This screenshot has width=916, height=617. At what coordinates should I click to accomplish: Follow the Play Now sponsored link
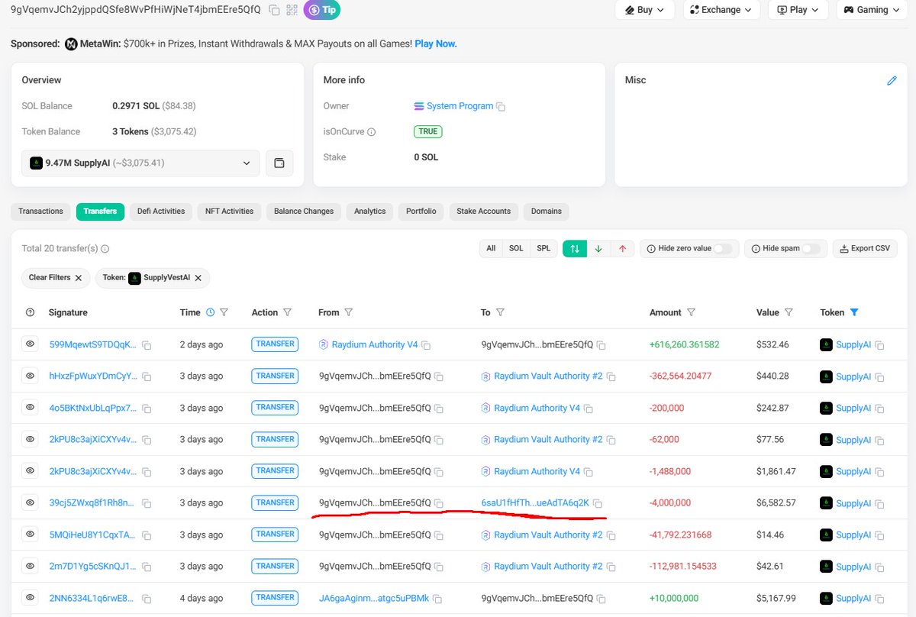point(436,44)
